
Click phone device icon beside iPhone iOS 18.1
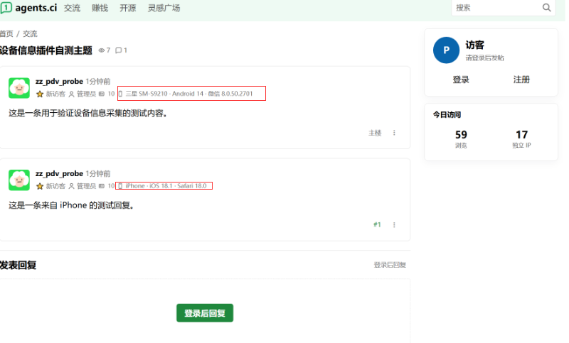120,186
